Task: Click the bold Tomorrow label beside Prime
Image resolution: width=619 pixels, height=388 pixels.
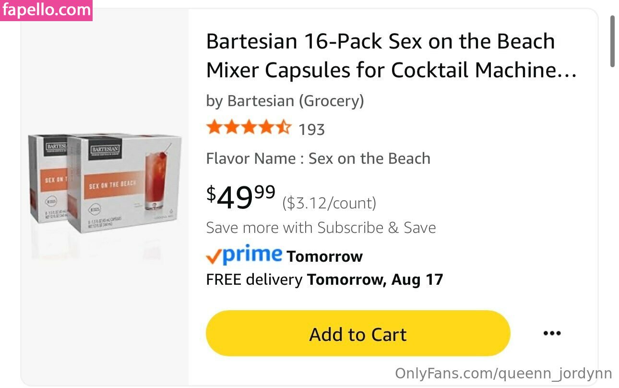Action: pyautogui.click(x=324, y=256)
